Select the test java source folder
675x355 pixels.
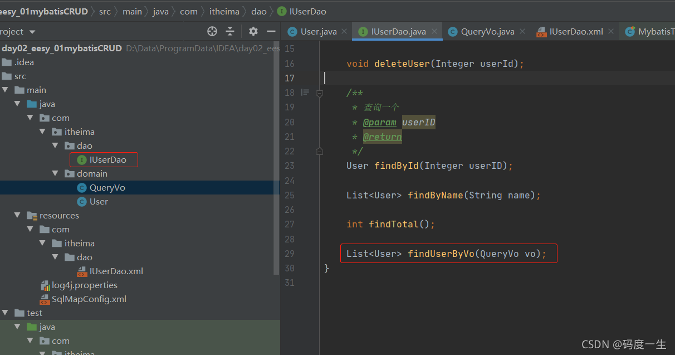click(41, 327)
